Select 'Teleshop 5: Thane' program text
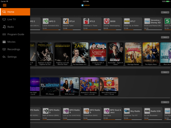171x128 pixels. (90, 26)
